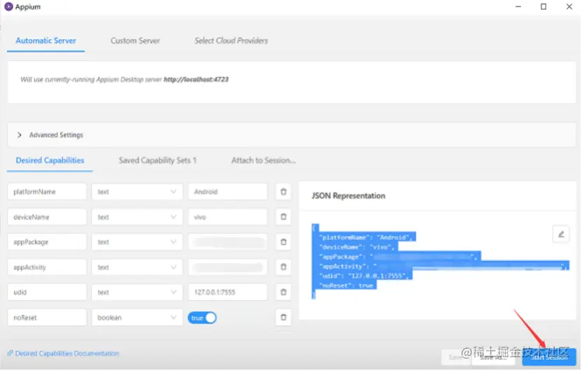The image size is (582, 371).
Task: Click the JSON Representation heading
Action: [x=349, y=196]
